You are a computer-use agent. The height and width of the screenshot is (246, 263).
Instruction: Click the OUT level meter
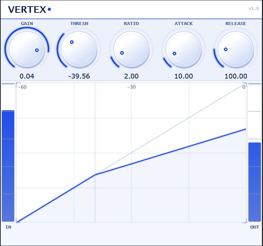(254, 152)
